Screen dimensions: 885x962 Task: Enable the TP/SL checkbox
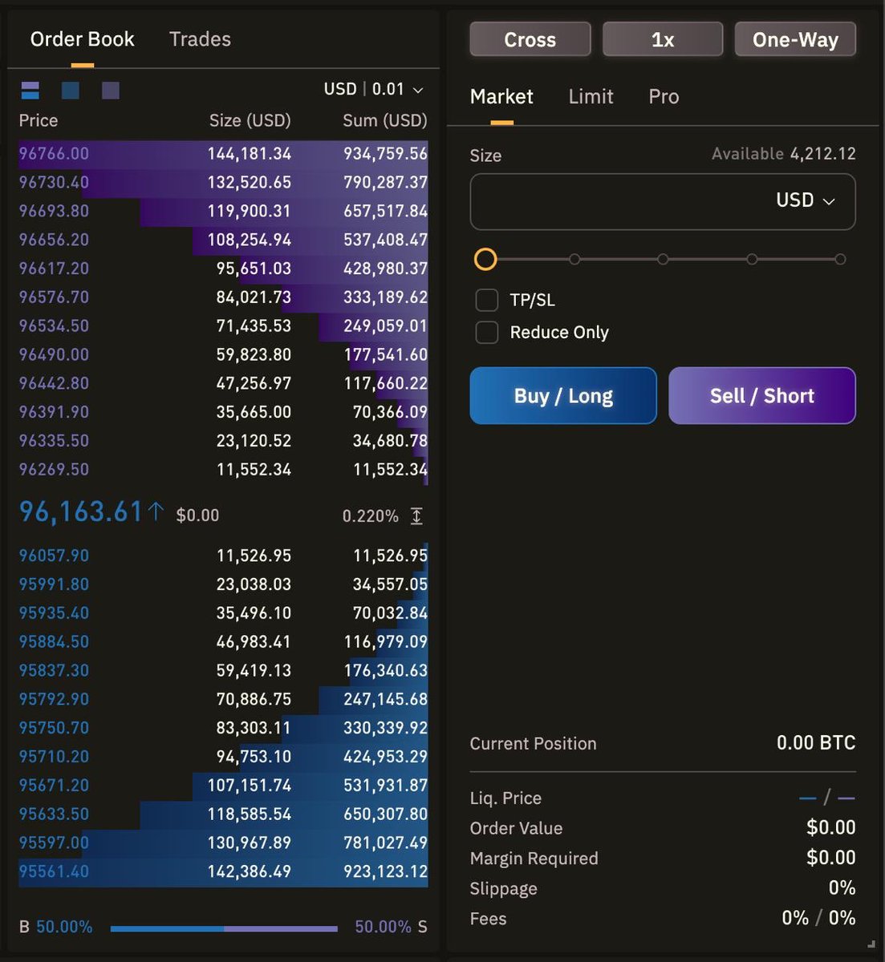(x=486, y=300)
